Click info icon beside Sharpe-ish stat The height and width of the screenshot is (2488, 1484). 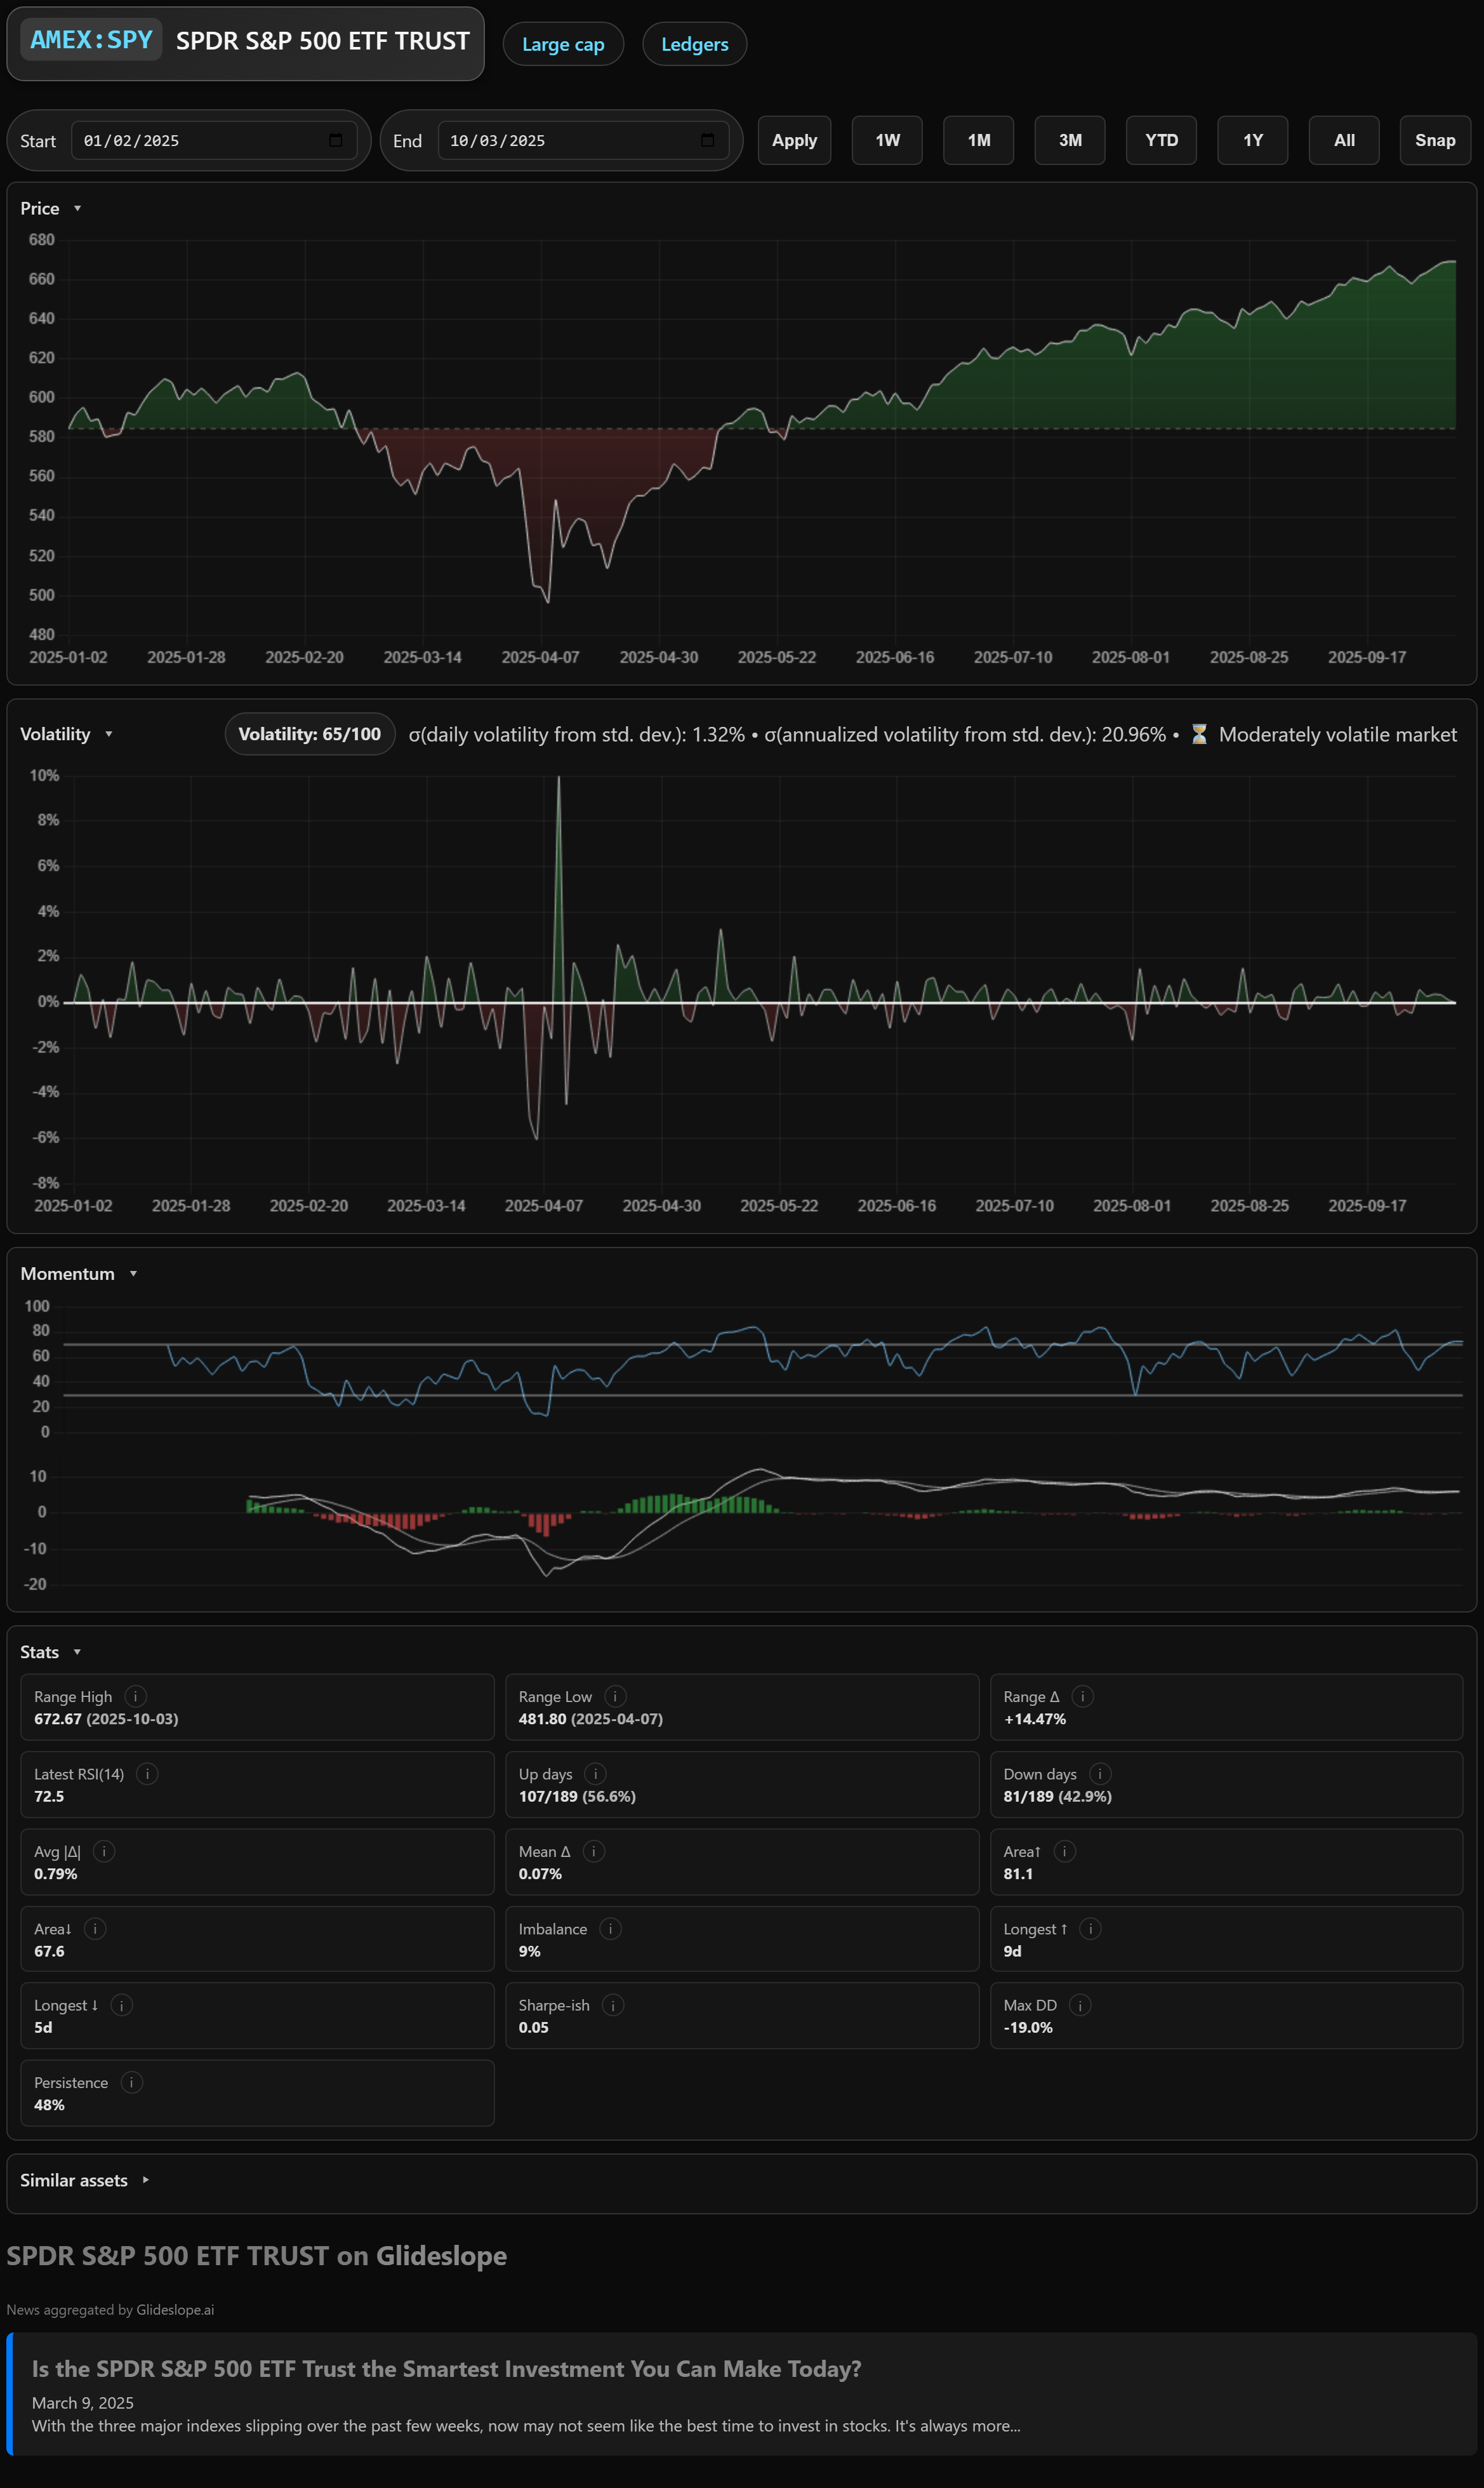pyautogui.click(x=613, y=2005)
